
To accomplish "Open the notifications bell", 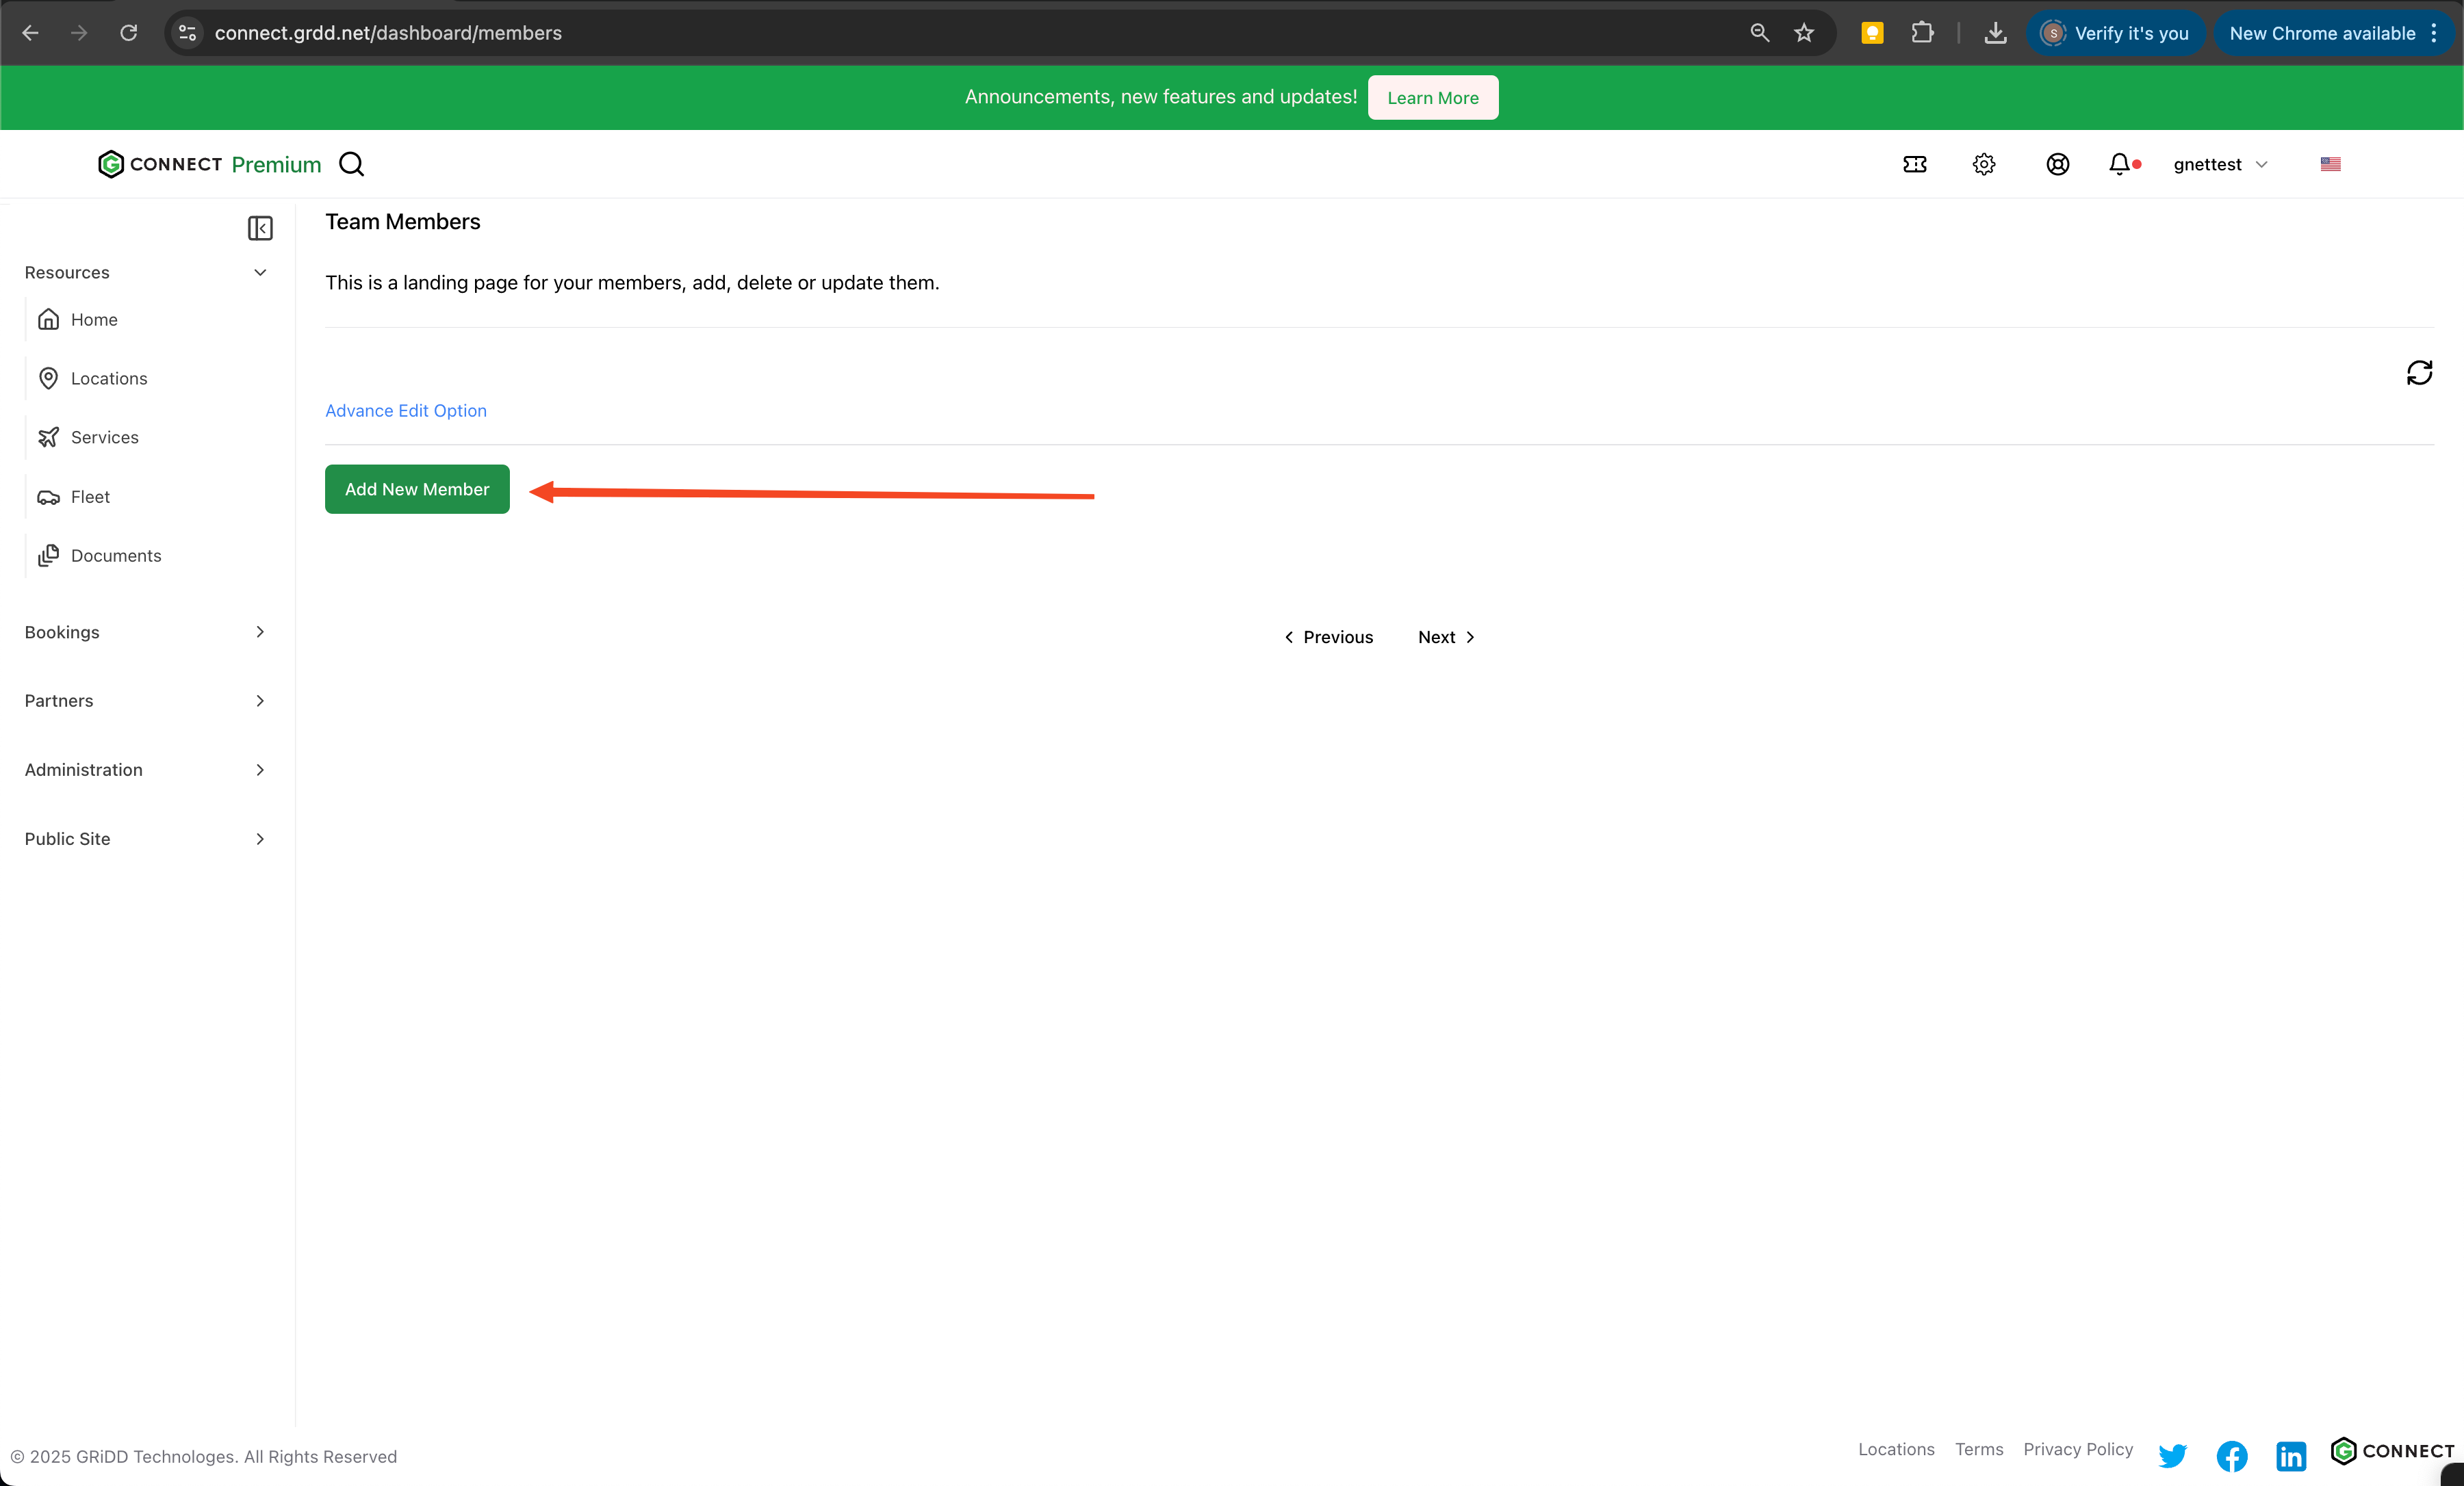I will coord(2119,164).
